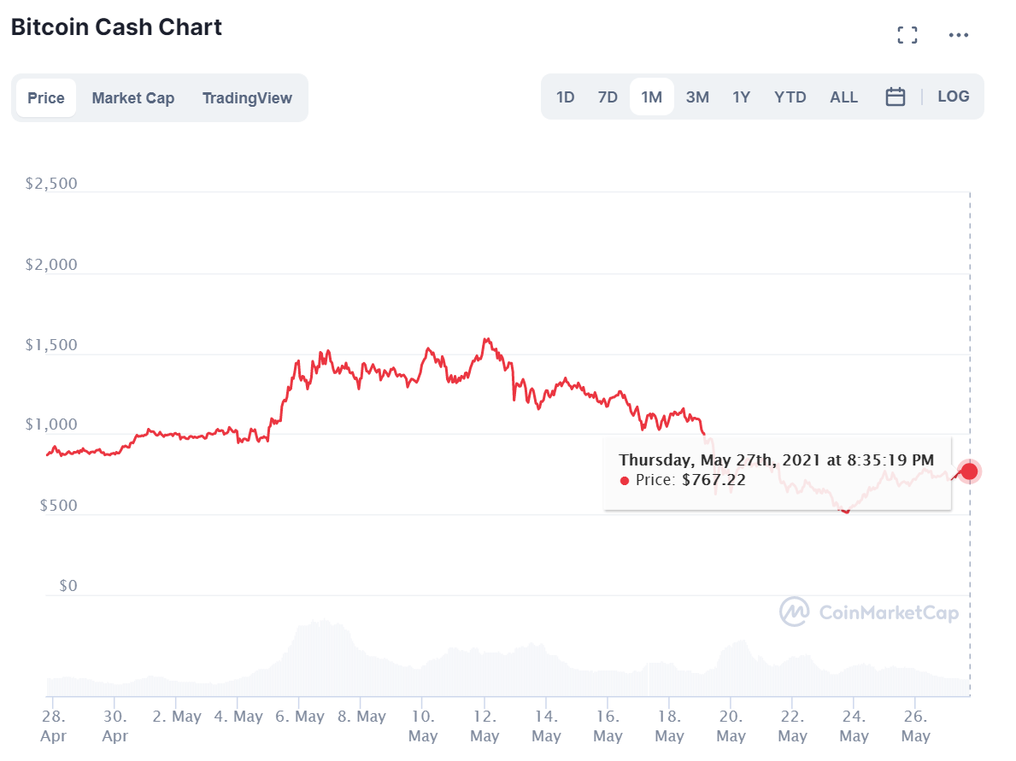
Task: Click the red current price marker dot
Action: click(x=969, y=471)
